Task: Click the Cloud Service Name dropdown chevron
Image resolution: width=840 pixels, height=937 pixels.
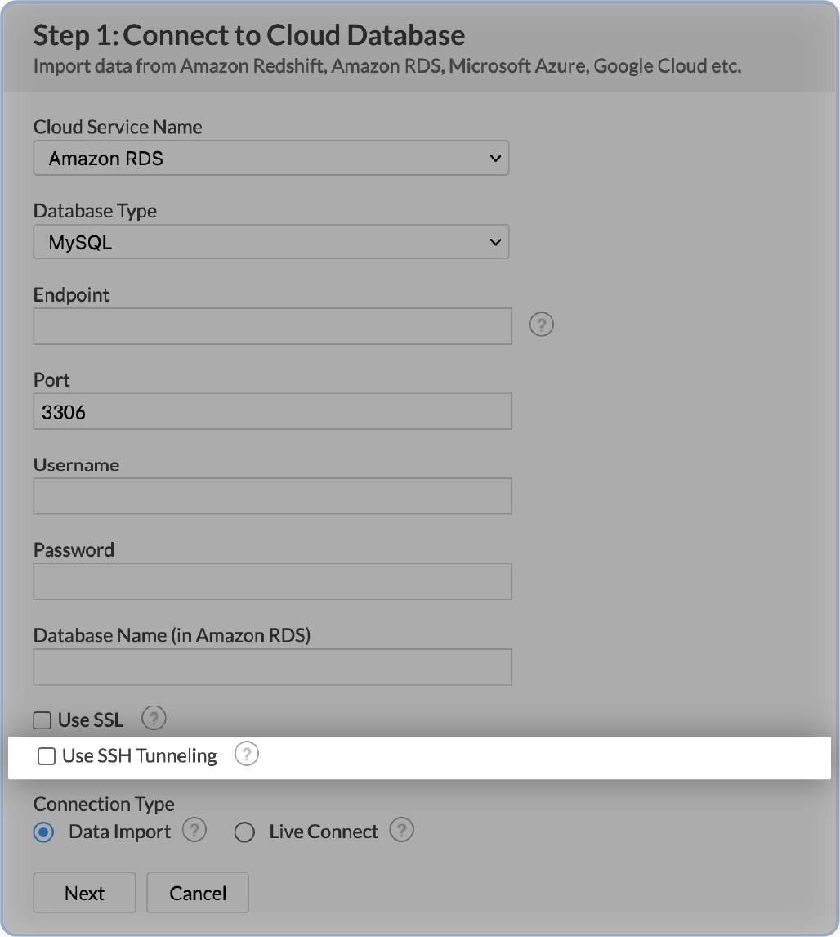Action: tap(495, 158)
